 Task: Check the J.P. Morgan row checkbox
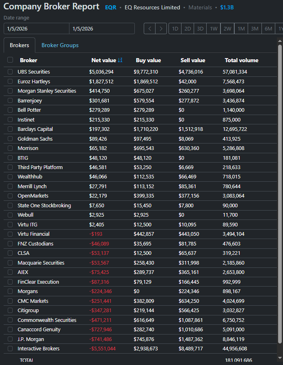(x=10, y=339)
